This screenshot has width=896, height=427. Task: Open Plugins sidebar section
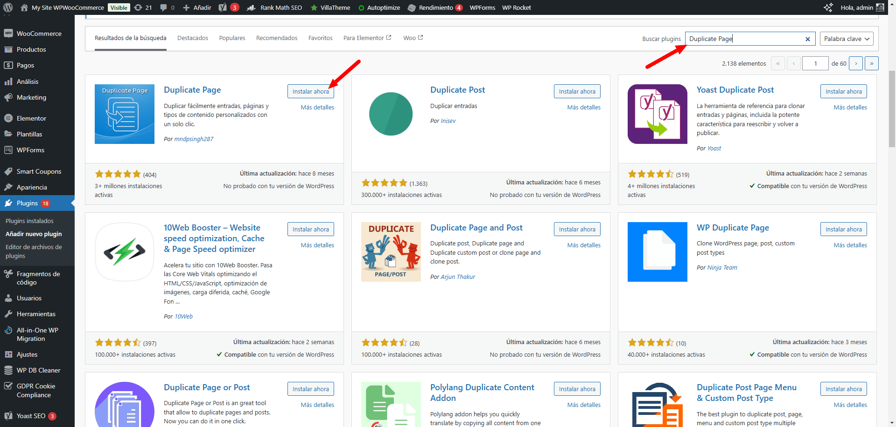coord(37,203)
